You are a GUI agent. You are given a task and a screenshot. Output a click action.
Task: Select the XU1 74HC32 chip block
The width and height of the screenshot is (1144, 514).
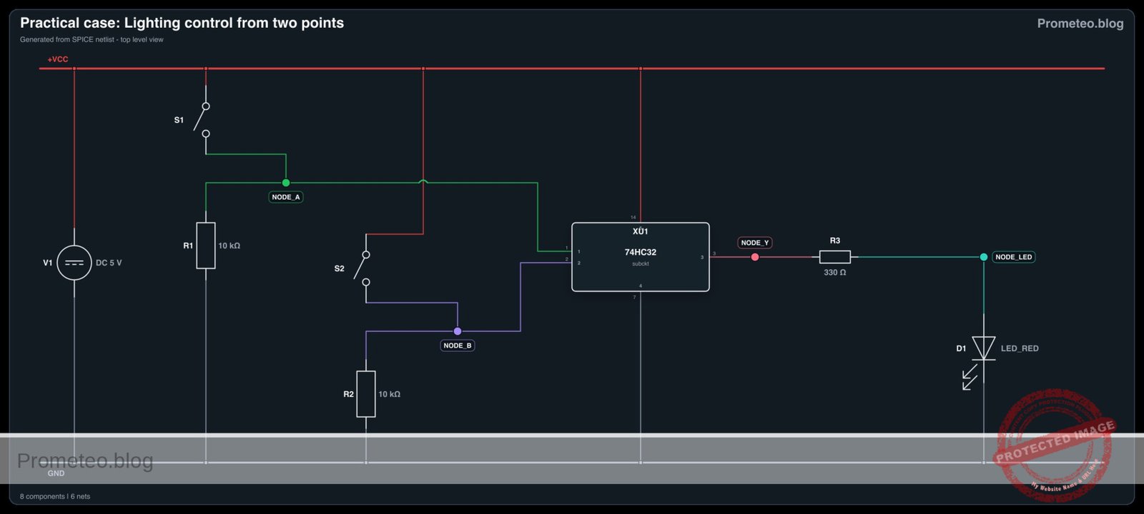coord(641,257)
